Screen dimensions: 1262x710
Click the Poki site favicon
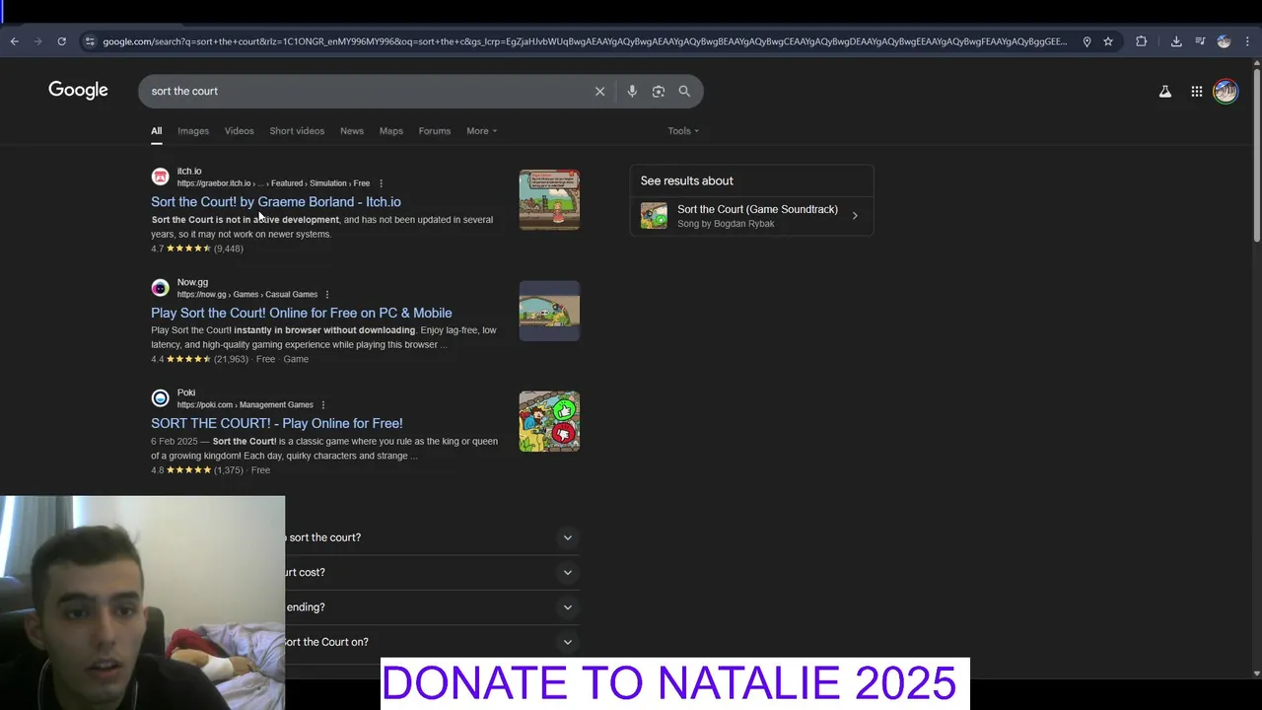(x=160, y=398)
